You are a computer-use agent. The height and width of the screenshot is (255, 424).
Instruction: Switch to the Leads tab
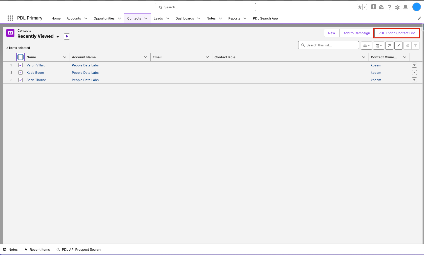pos(158,19)
